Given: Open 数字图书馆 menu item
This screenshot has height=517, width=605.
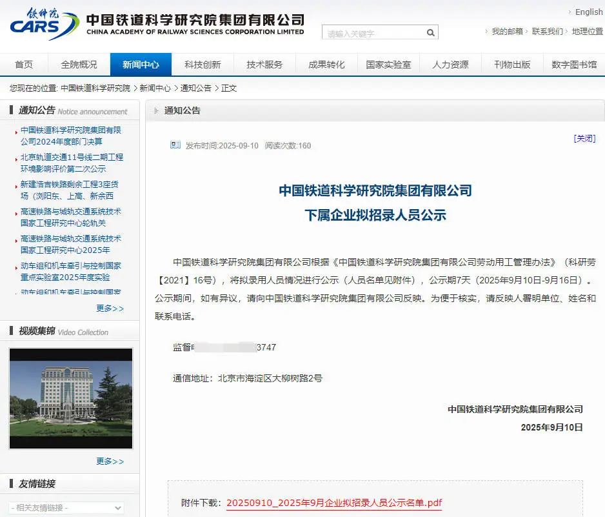Looking at the screenshot, I should tap(574, 65).
